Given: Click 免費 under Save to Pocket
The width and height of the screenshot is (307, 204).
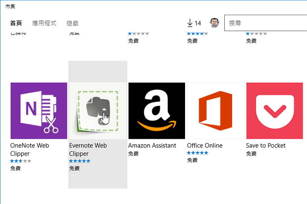Looking at the screenshot, I should point(251,154).
